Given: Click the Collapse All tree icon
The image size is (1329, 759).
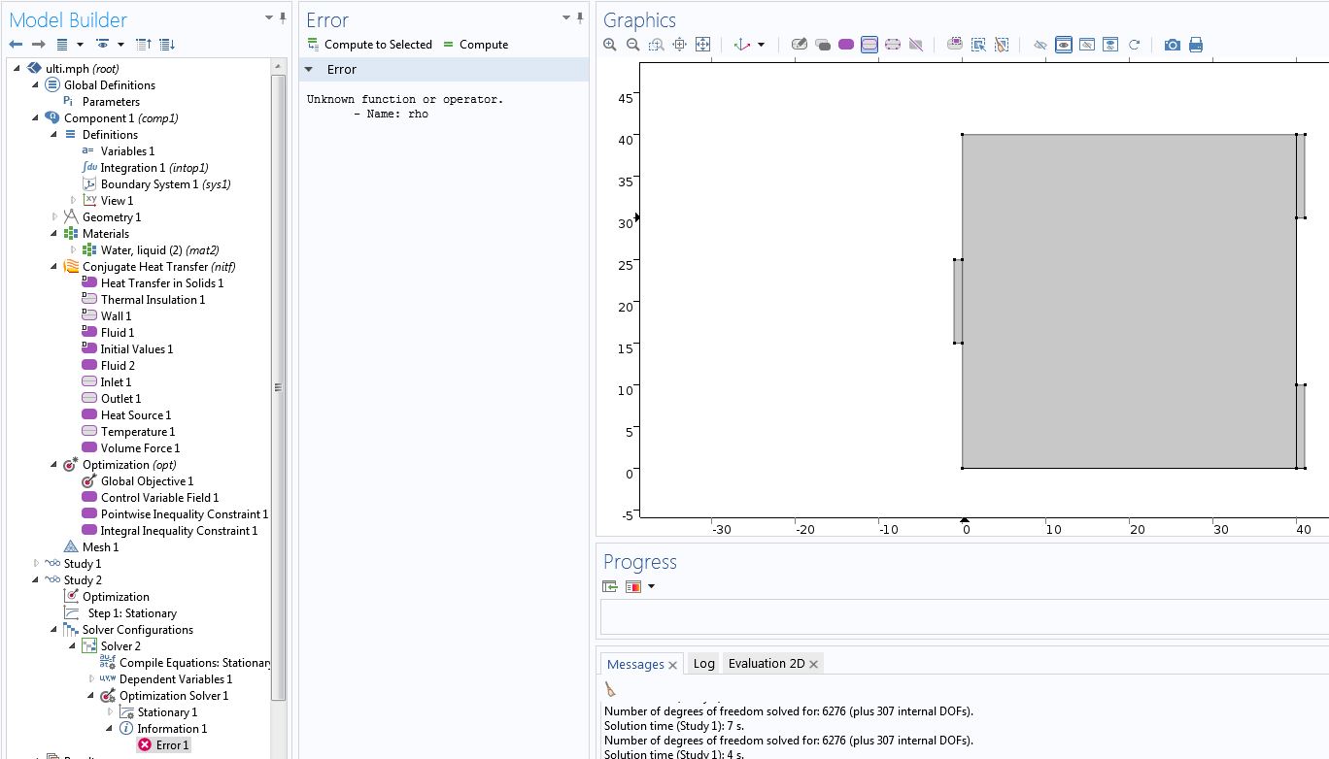Looking at the screenshot, I should 144,45.
